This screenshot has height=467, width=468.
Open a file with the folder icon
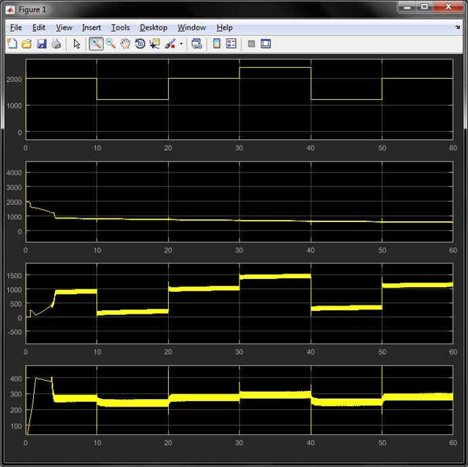(26, 43)
